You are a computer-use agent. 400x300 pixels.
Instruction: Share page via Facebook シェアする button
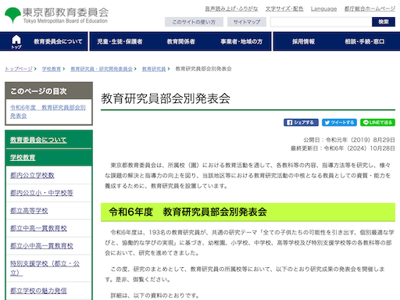[x=301, y=123]
